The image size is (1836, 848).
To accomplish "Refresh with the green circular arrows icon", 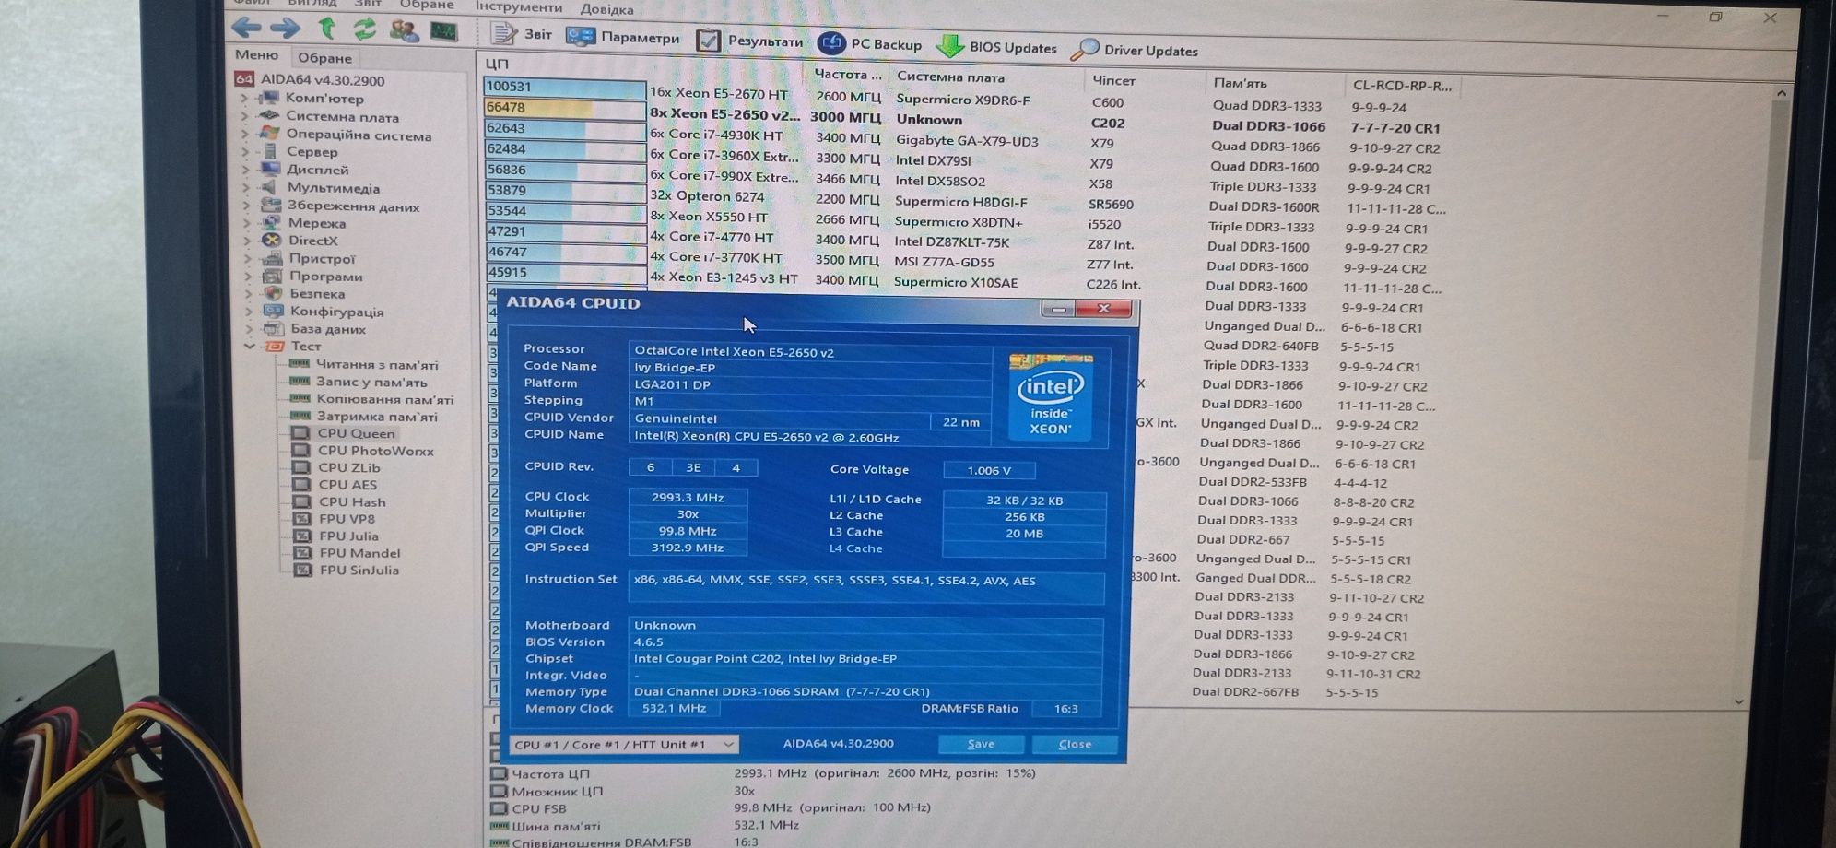I will 364,29.
